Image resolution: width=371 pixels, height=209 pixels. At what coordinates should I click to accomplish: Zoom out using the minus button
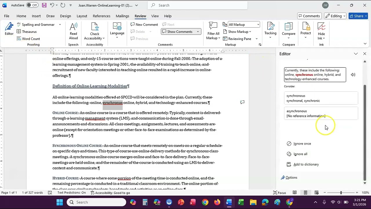[x=325, y=193]
